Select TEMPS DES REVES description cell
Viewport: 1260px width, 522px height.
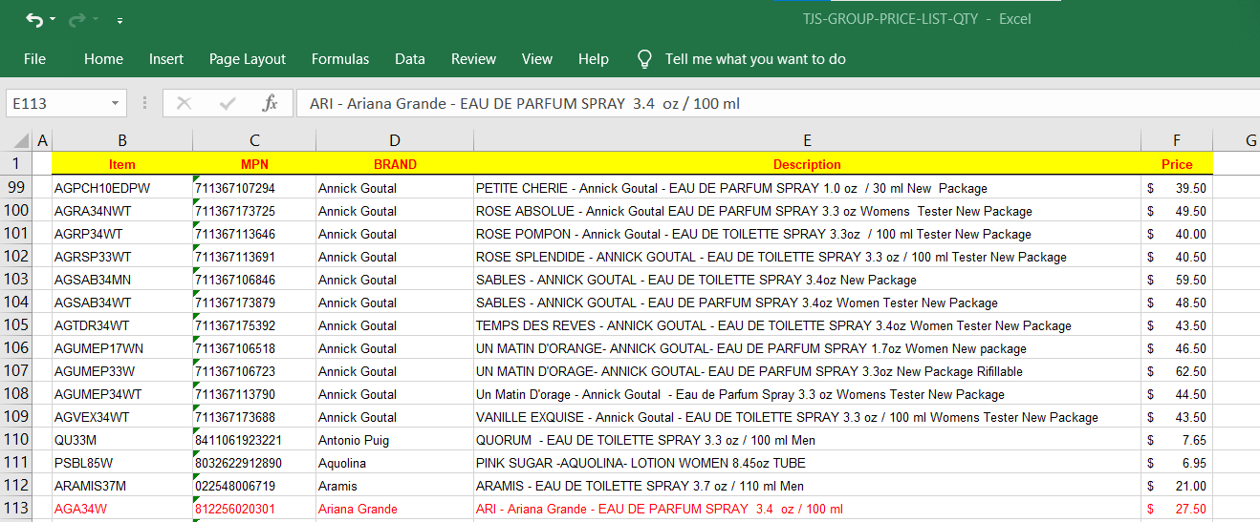coord(807,325)
